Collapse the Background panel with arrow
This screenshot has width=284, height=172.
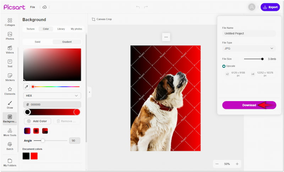click(89, 92)
